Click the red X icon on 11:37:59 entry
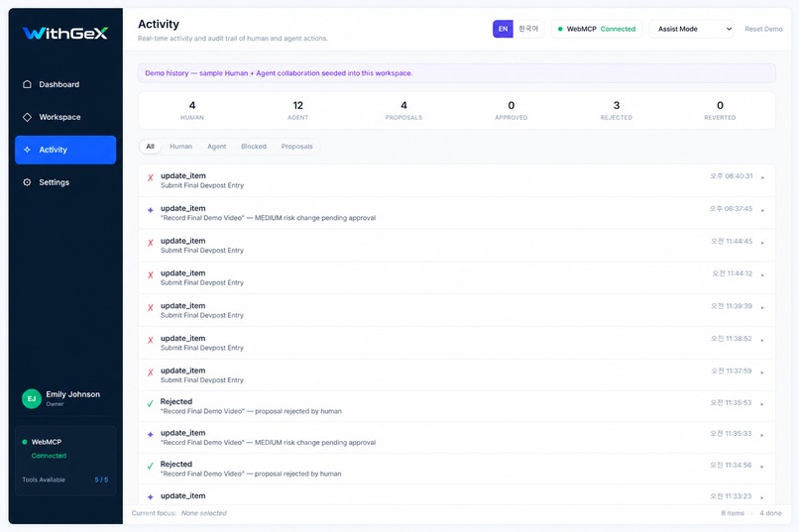Viewport: 799px width, 532px height. (x=151, y=372)
